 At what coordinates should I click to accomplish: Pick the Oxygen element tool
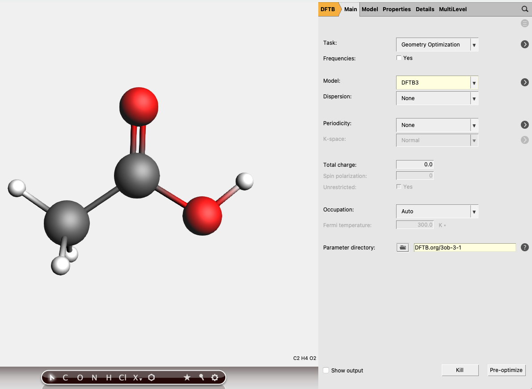pyautogui.click(x=79, y=378)
